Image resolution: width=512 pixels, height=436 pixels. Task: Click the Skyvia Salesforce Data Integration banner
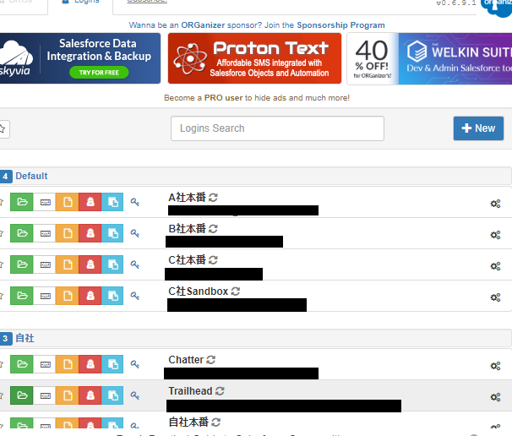tap(80, 58)
